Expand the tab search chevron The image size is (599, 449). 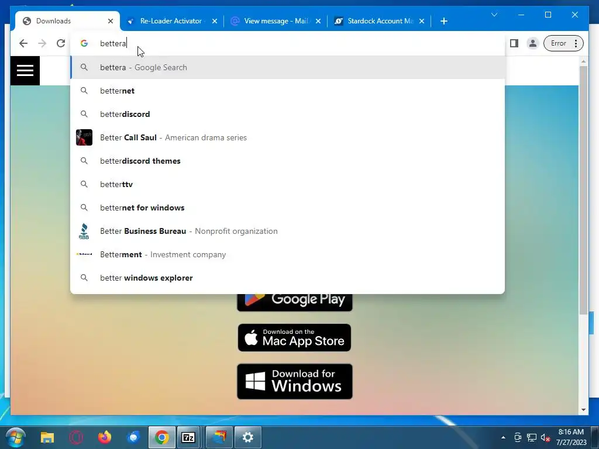[494, 15]
